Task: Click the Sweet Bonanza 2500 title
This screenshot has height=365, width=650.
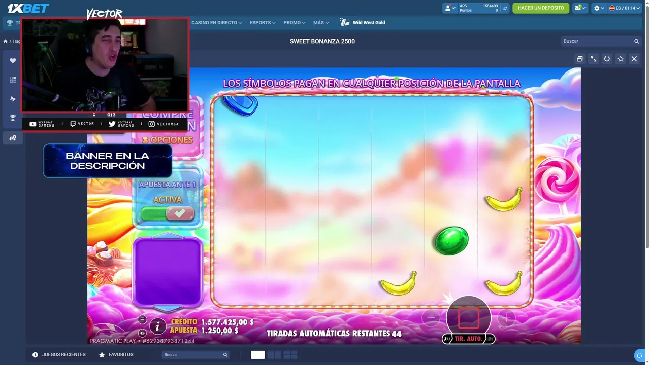Action: coord(322,41)
